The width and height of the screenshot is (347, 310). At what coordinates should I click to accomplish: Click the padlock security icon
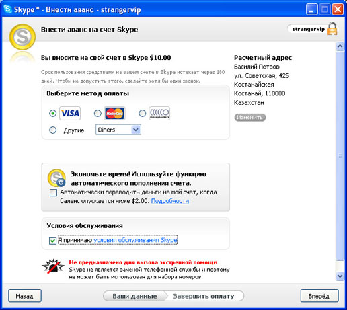click(x=332, y=28)
